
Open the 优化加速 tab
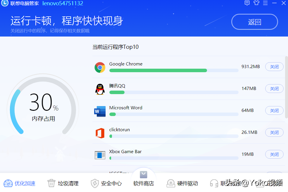pyautogui.click(x=20, y=183)
